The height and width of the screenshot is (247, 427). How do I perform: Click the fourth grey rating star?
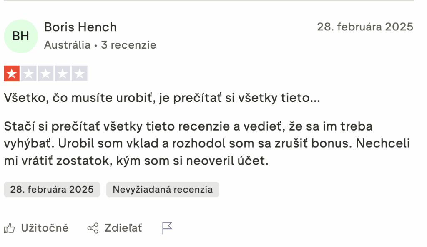(63, 74)
